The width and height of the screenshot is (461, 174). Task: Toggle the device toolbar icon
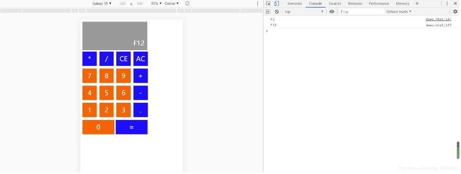tap(276, 3)
